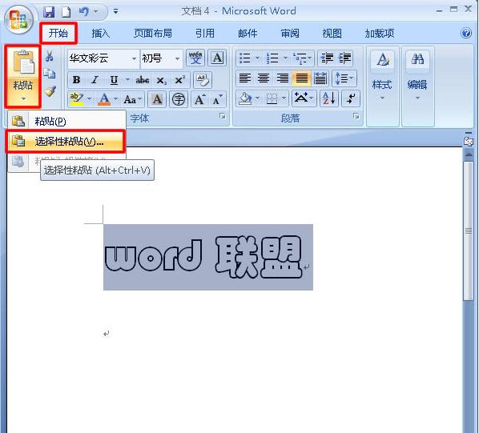Click the phonetic guide wén icon
The image size is (479, 433).
coord(195,58)
